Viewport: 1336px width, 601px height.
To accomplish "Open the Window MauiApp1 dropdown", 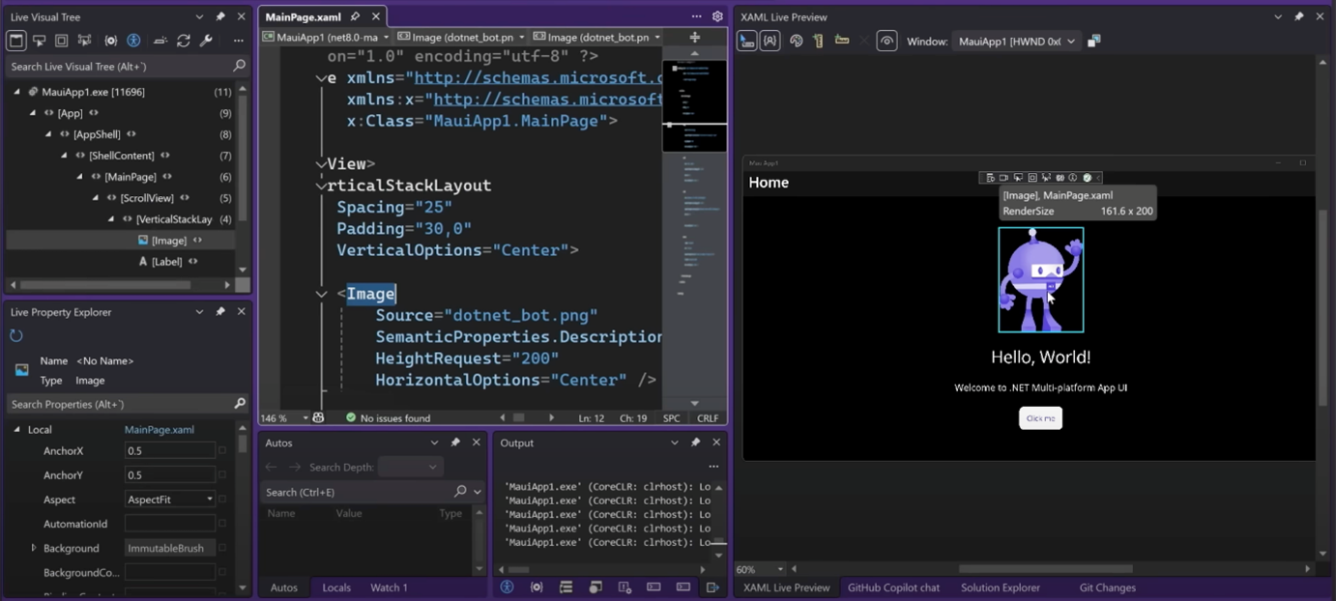I will click(1017, 42).
